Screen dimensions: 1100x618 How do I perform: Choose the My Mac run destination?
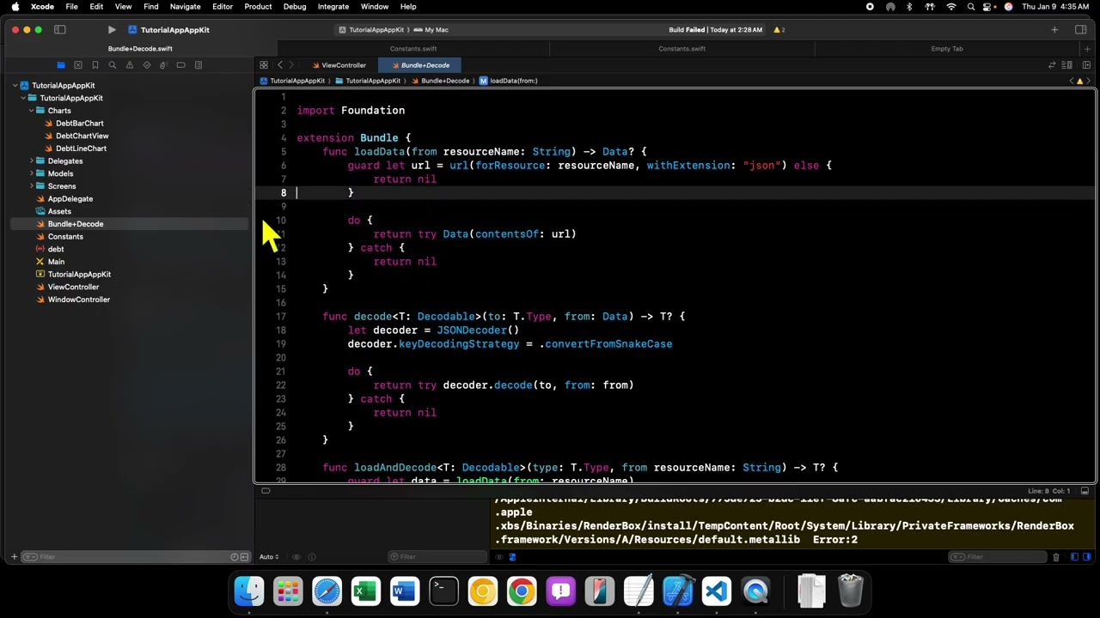(x=431, y=30)
